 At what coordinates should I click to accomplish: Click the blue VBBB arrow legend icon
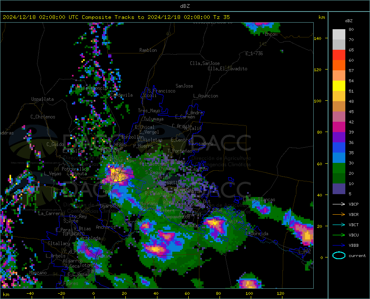click(x=339, y=246)
